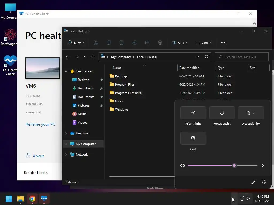Select Desktop in Quick access

coord(83,80)
